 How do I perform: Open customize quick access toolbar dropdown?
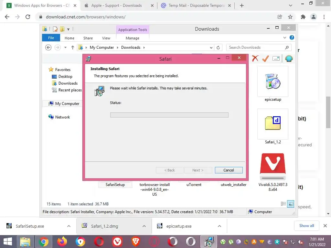[68, 29]
